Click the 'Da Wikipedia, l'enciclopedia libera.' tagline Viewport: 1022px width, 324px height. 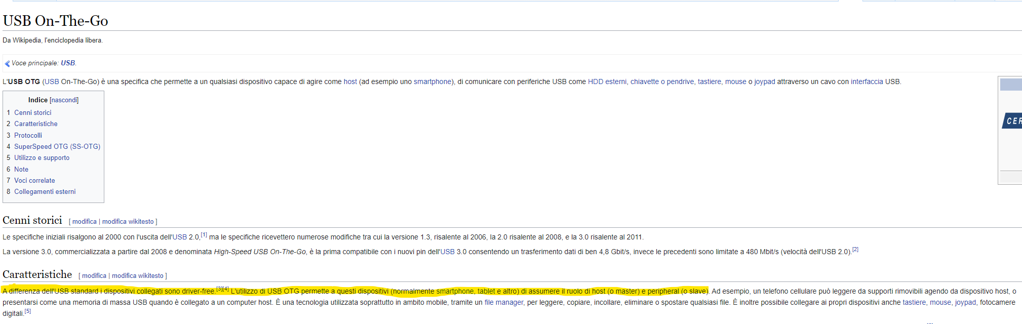tap(53, 40)
